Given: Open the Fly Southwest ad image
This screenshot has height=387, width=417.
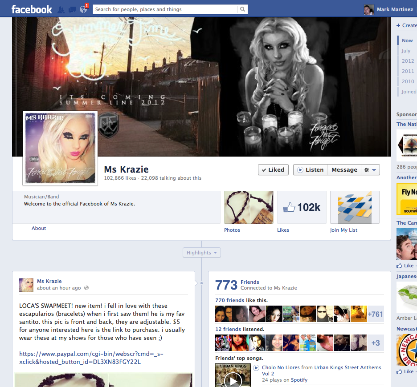Looking at the screenshot, I should coord(407,199).
